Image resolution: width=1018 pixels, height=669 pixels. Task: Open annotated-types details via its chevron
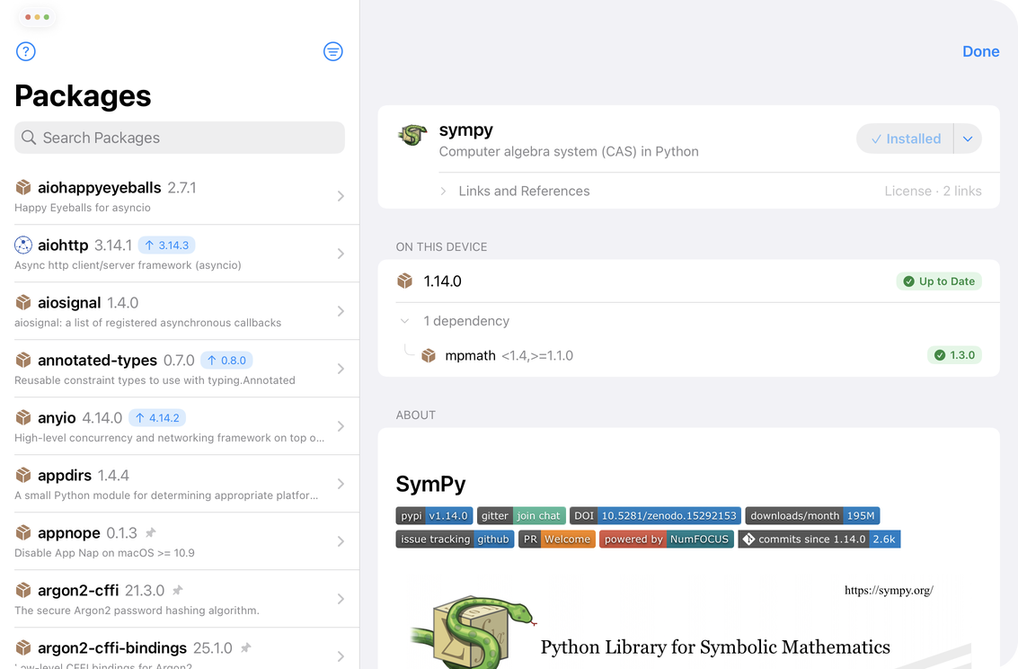(x=341, y=369)
